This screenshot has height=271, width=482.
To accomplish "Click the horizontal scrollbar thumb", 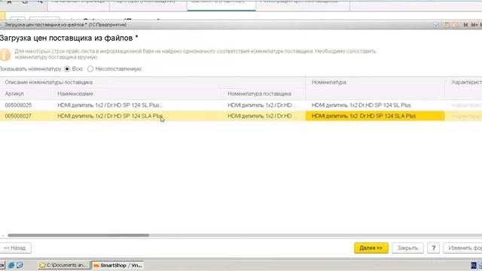I will 78,236.
